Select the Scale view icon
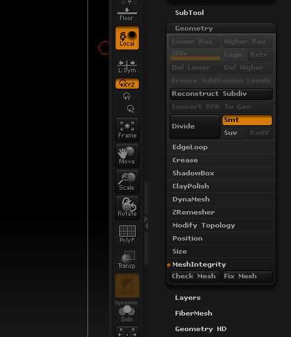The width and height of the screenshot is (291, 337). tap(127, 182)
